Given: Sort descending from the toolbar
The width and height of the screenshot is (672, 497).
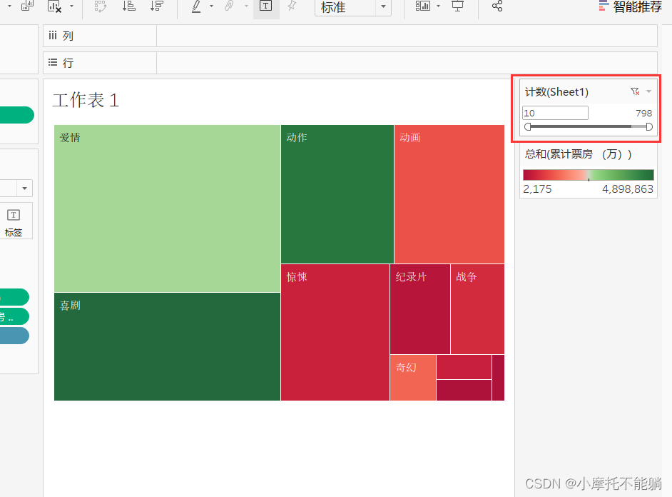Looking at the screenshot, I should click(157, 6).
